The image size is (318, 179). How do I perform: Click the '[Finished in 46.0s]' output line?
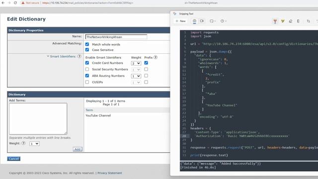coord(198,168)
